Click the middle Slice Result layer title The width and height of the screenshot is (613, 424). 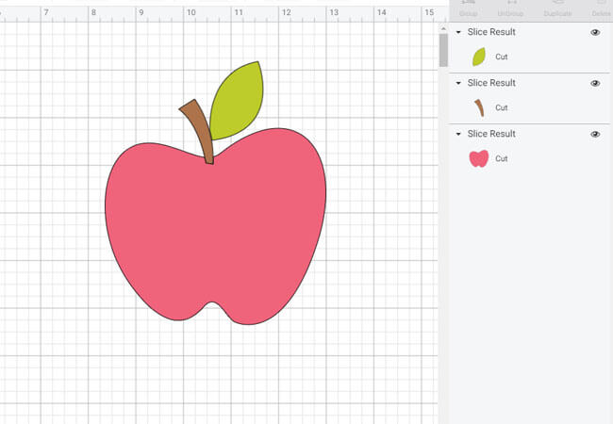[491, 83]
